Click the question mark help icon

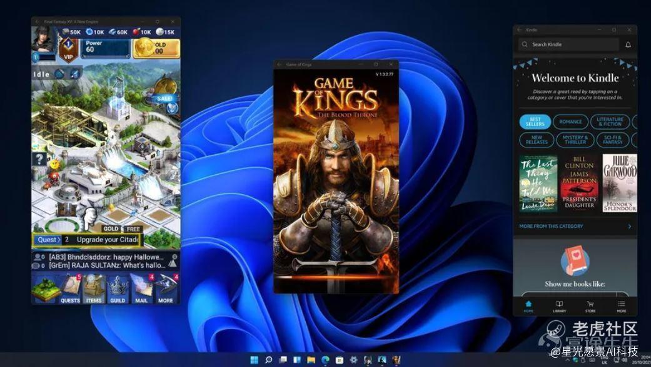[x=39, y=159]
